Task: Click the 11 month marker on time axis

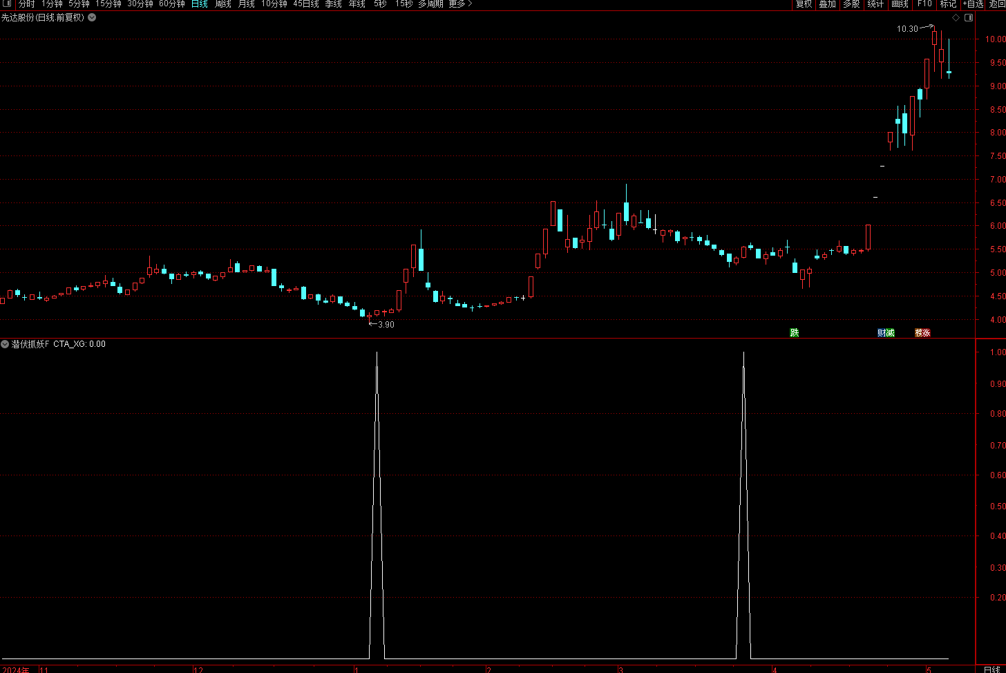Action: pyautogui.click(x=44, y=670)
